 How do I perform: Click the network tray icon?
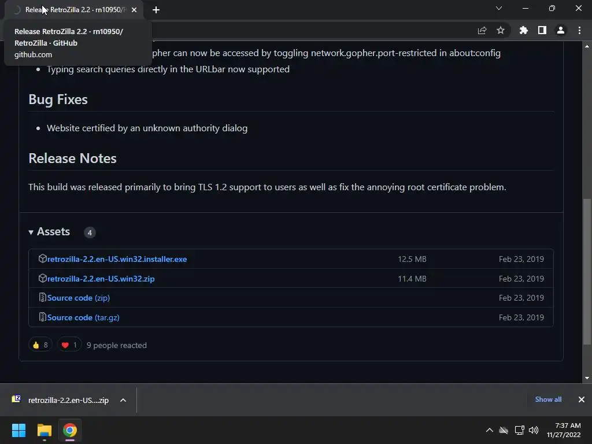[519, 430]
